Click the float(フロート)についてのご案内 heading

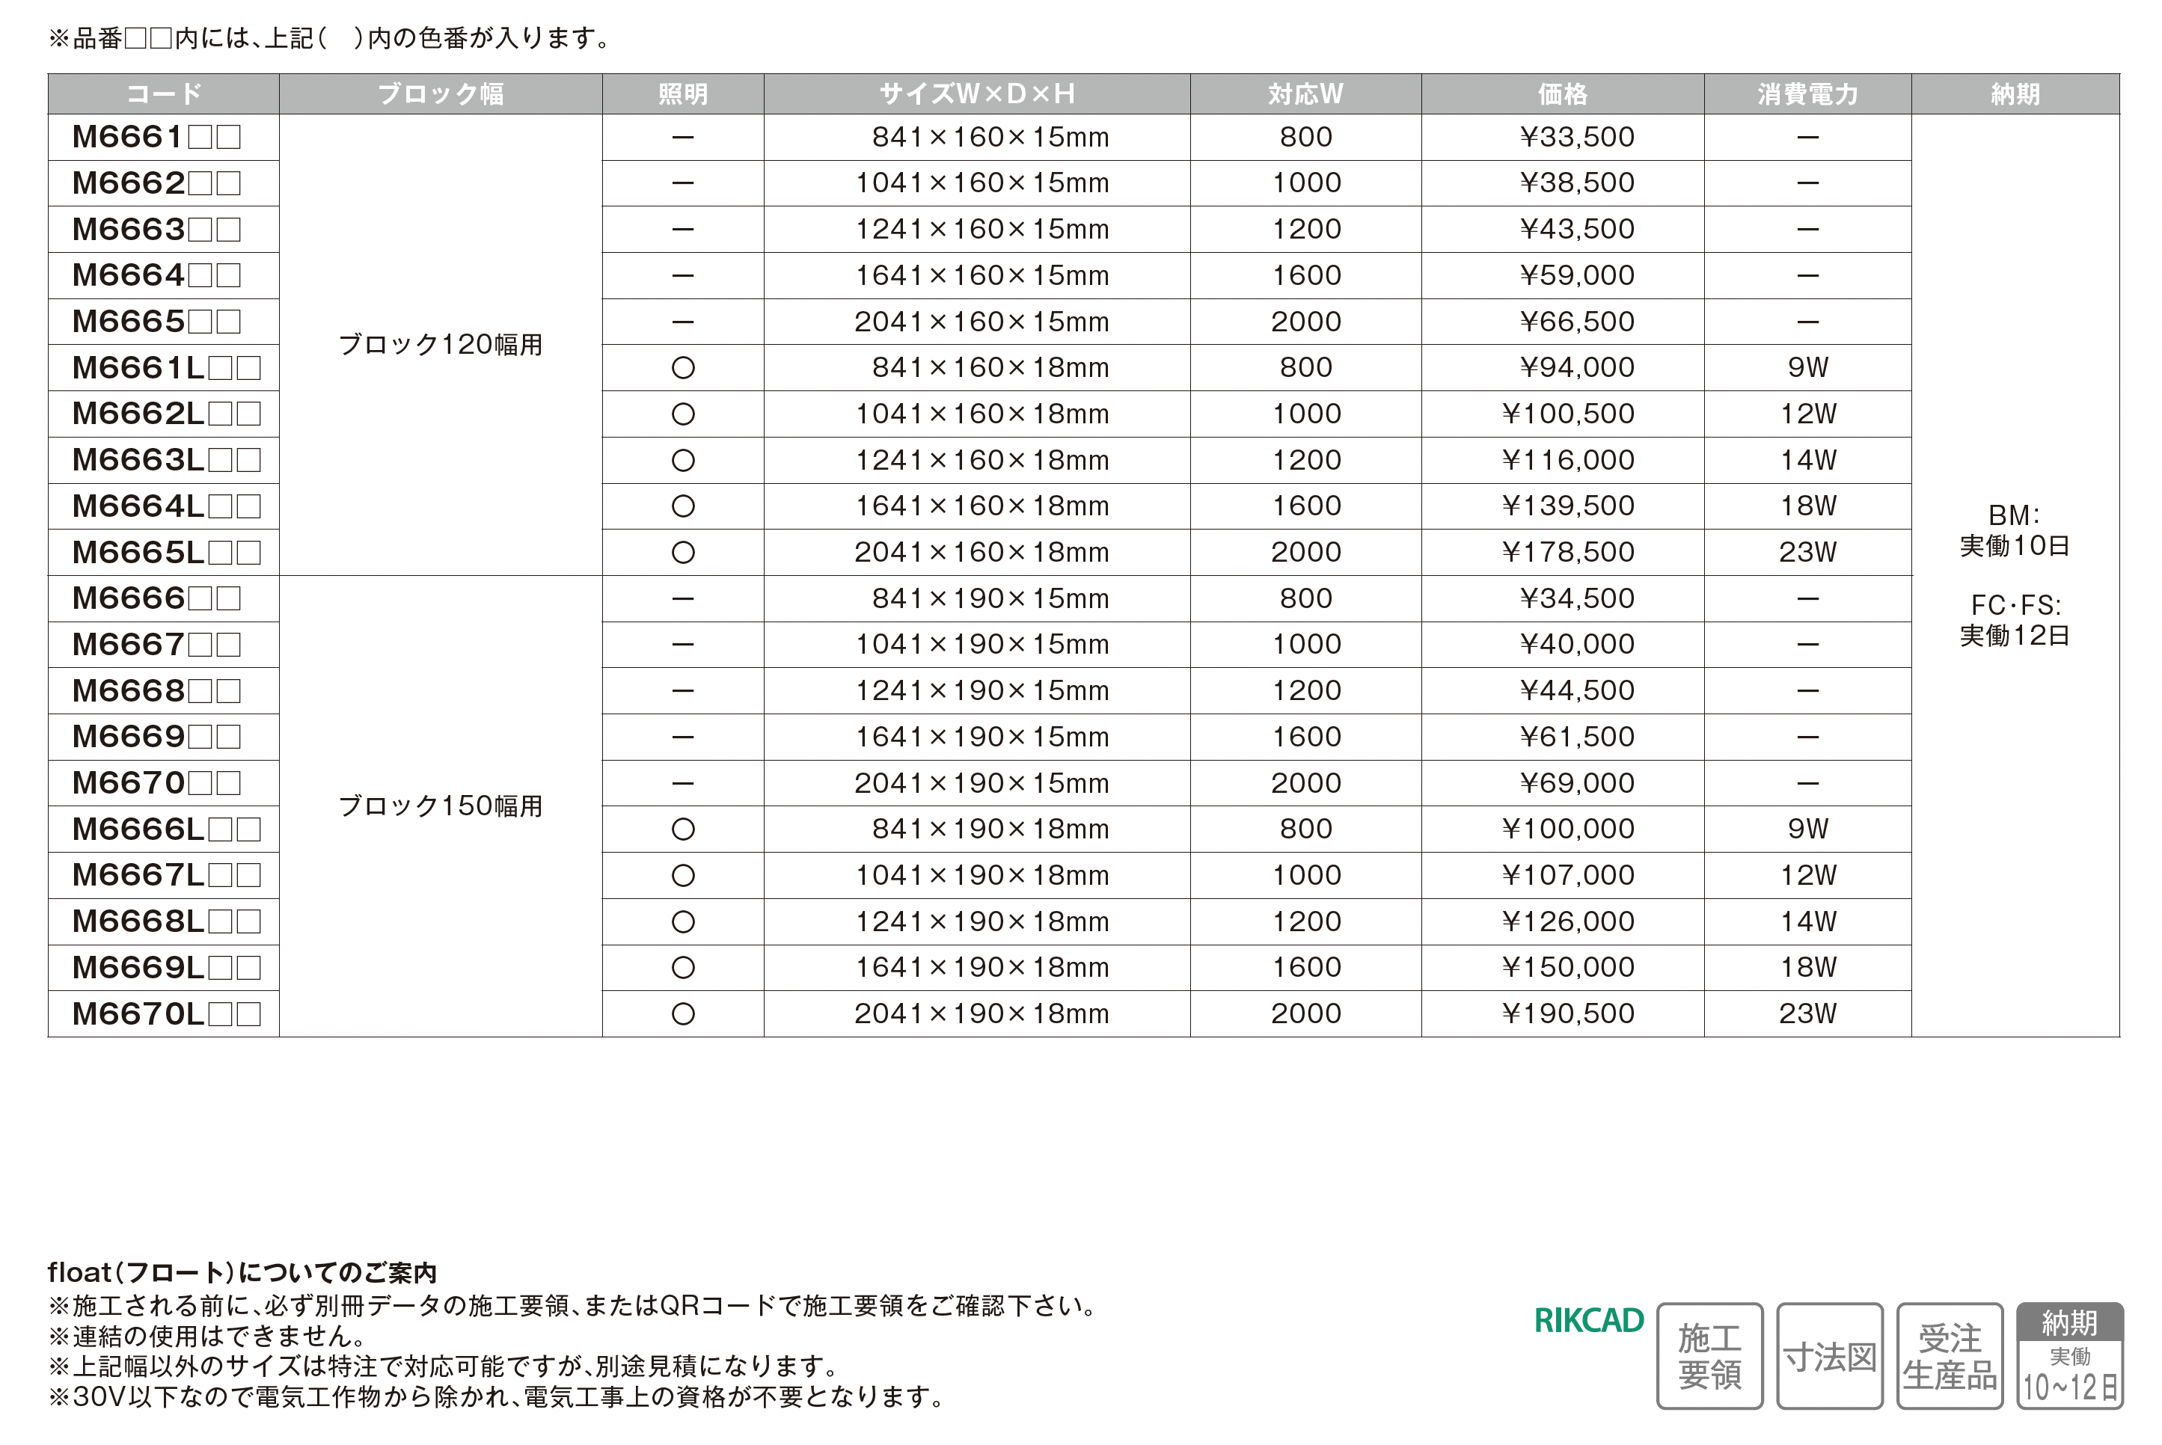point(242,1273)
